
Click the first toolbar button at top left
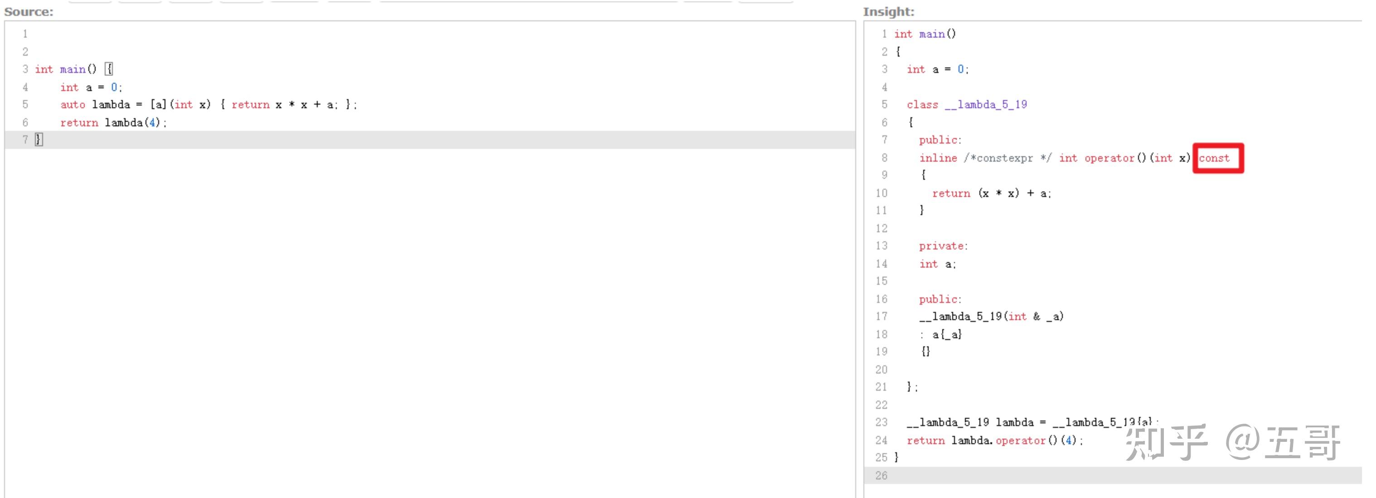91,2
